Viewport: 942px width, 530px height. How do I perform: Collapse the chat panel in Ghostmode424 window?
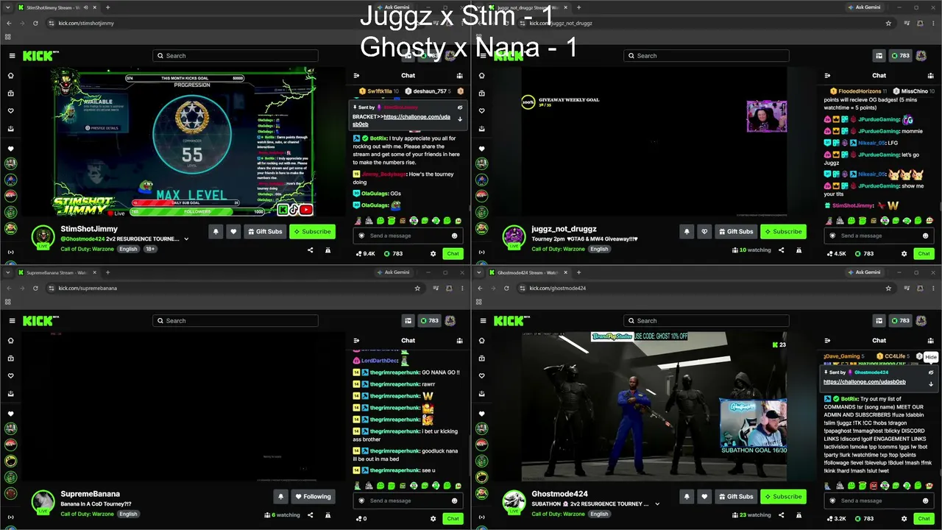pos(827,340)
